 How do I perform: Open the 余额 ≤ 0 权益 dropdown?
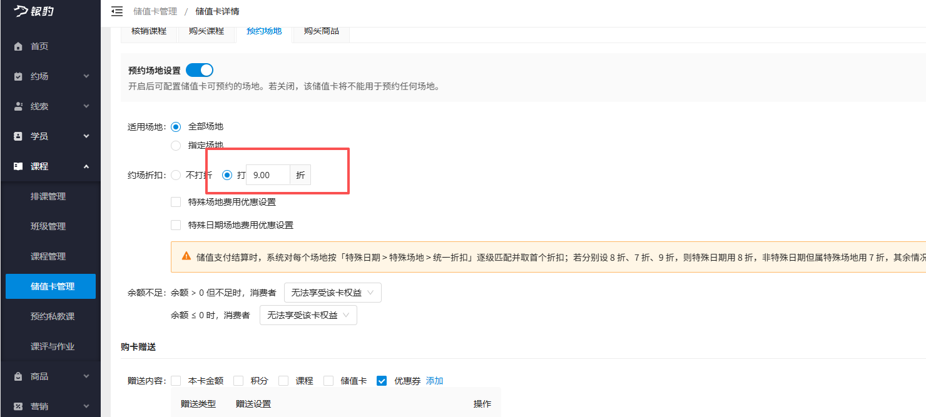tap(308, 315)
